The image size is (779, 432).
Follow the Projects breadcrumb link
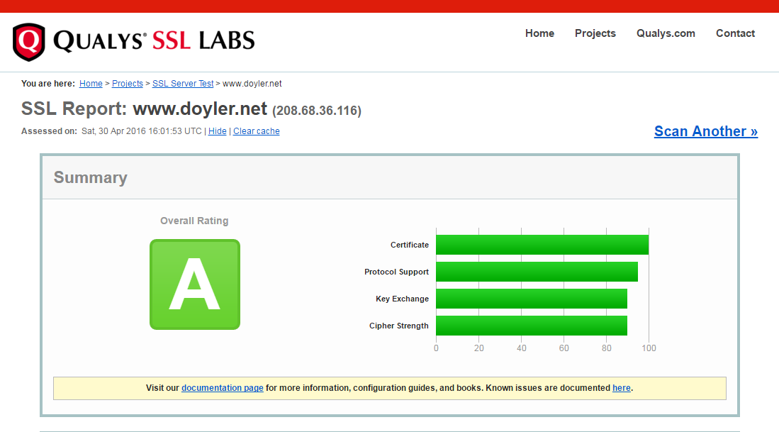pyautogui.click(x=127, y=84)
